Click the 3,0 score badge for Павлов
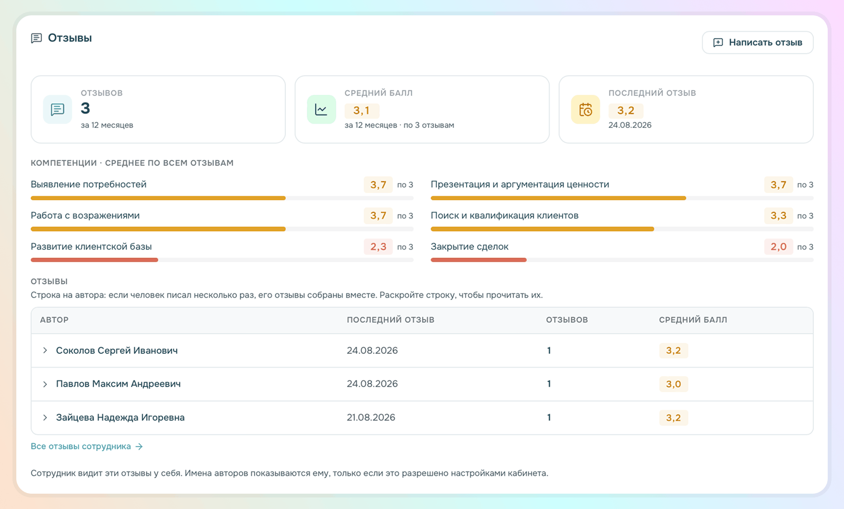This screenshot has width=844, height=509. point(673,384)
